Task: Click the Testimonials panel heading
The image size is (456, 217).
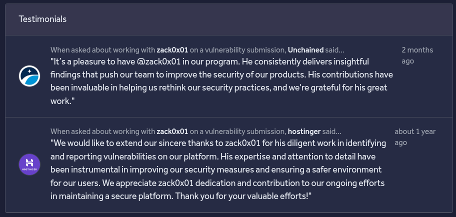Action: click(x=42, y=19)
